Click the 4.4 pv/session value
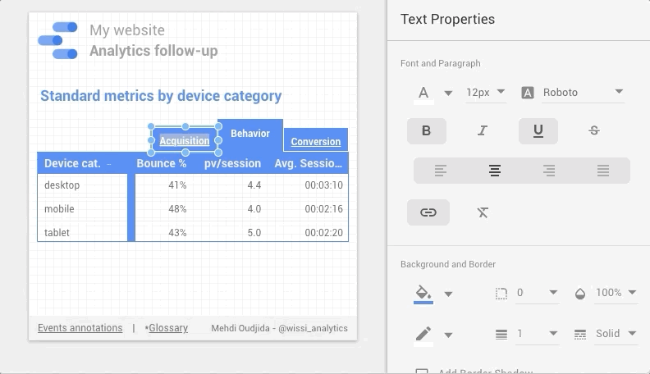The height and width of the screenshot is (374, 650). click(x=254, y=185)
